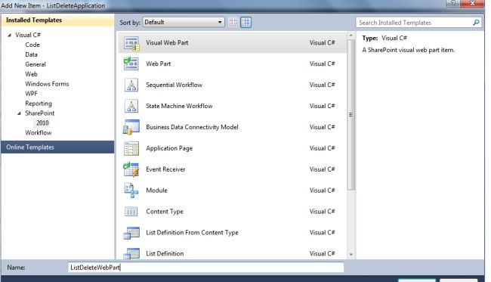Click the template list scrollbar thumb

(x=350, y=114)
